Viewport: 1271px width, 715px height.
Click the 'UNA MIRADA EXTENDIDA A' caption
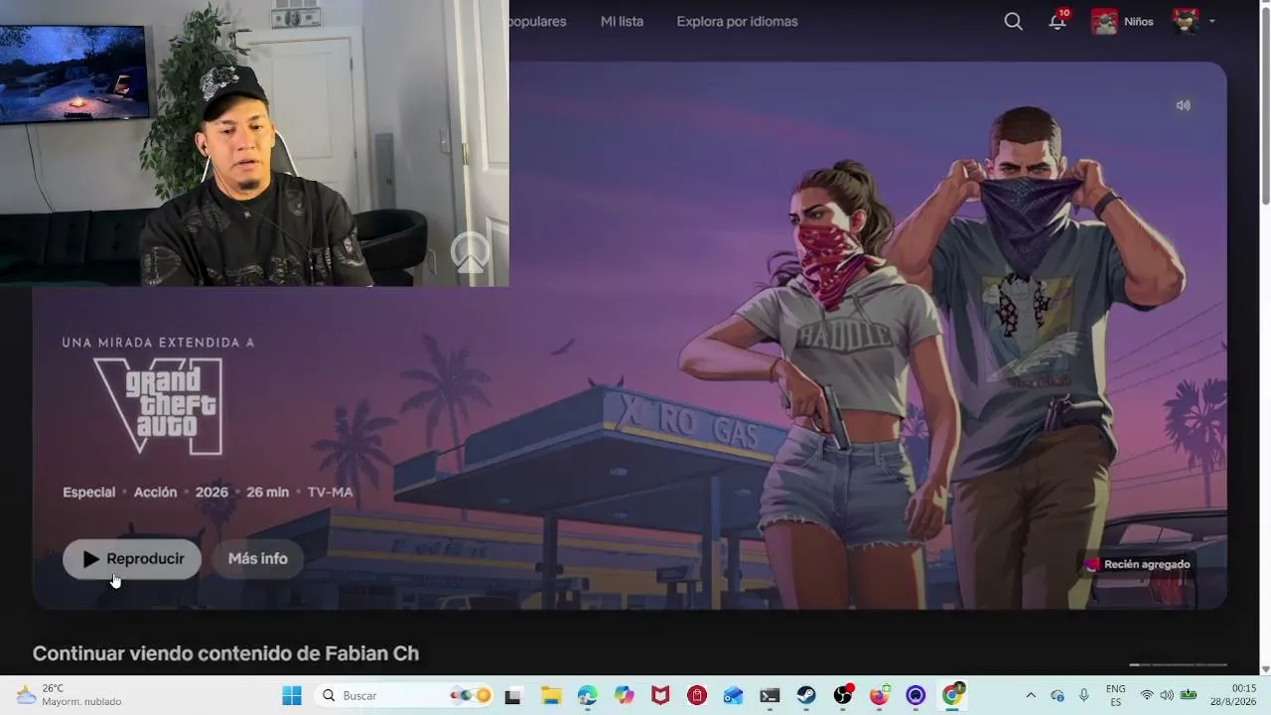[x=159, y=343]
